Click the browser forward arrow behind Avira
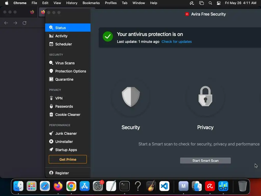Screen dimensions: 261x196 [x=15, y=23]
